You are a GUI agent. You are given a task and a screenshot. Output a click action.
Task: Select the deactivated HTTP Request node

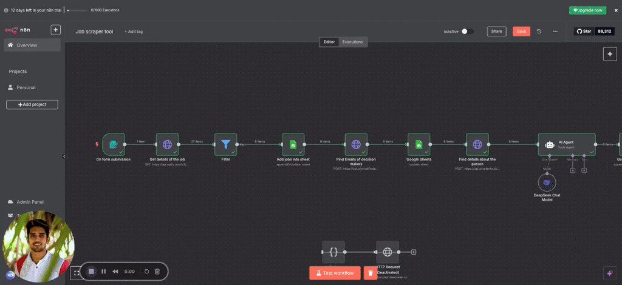[x=388, y=252]
